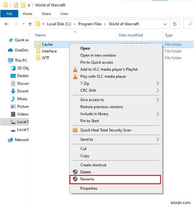Click the 3D Objects icon in sidebar
The image size is (194, 206).
[x=13, y=68]
